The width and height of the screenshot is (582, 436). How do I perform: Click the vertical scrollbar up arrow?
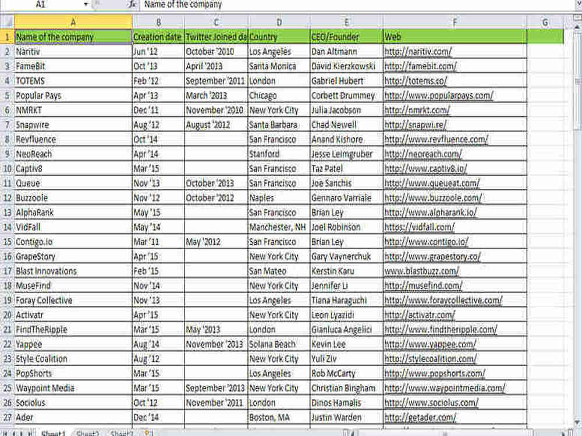(x=577, y=27)
